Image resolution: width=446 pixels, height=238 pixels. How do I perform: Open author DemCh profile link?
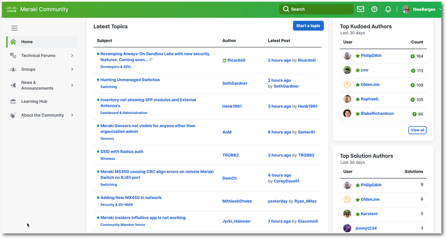[x=229, y=178]
